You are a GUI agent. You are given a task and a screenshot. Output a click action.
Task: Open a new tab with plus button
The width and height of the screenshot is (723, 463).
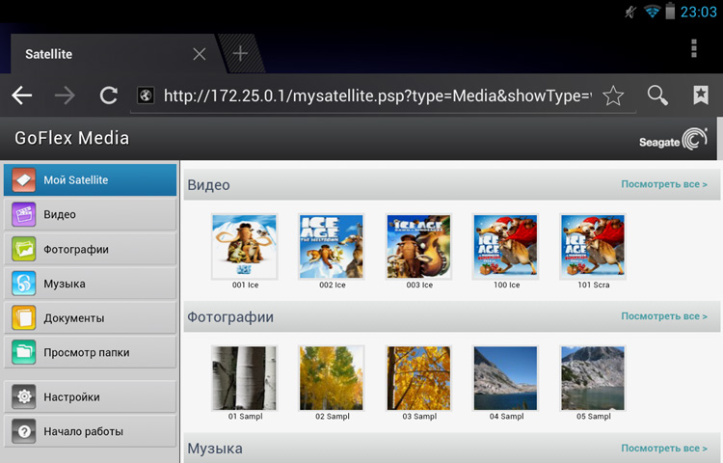coord(240,54)
